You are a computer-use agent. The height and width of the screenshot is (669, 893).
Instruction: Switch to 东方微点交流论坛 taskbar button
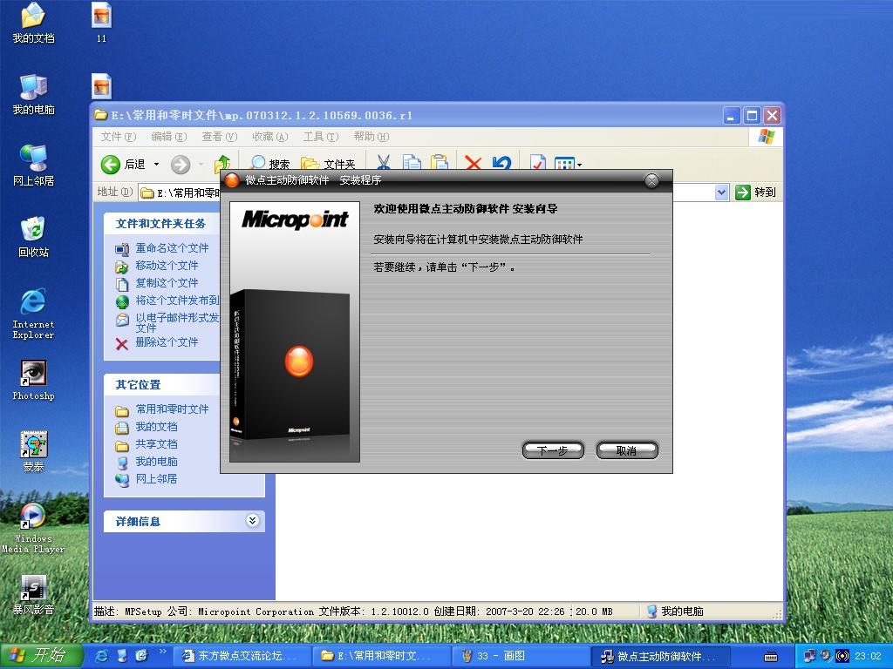coord(241,657)
